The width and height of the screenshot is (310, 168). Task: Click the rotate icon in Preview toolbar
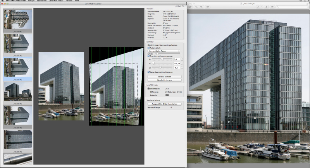266,7
